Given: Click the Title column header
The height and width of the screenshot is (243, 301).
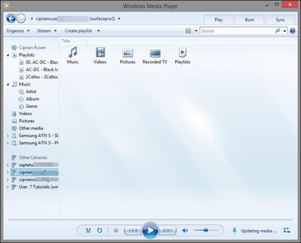Looking at the screenshot, I should (73, 41).
